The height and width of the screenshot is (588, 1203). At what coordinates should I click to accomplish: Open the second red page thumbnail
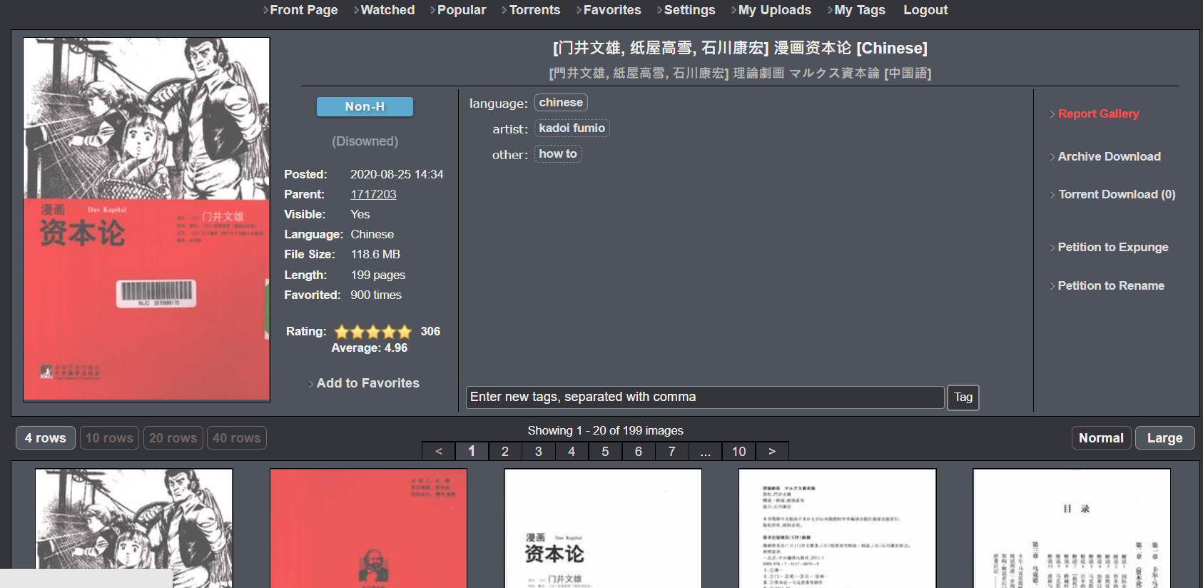pos(368,528)
